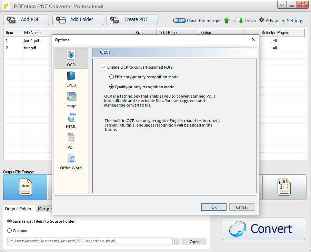Switch to the Merger tab

click(44, 209)
